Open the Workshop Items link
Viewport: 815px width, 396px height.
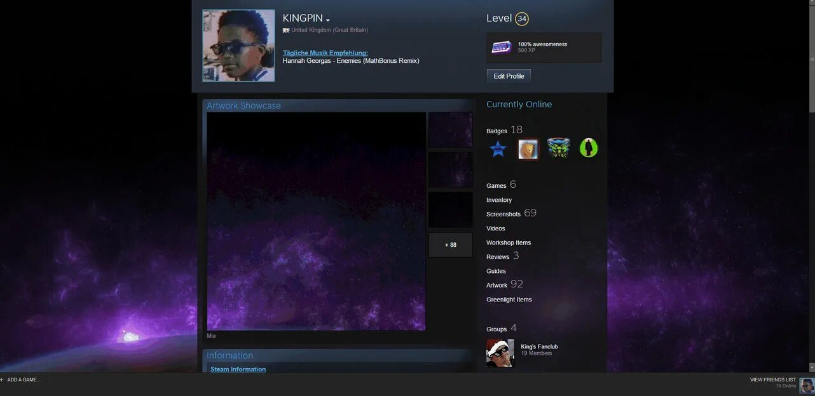[509, 242]
